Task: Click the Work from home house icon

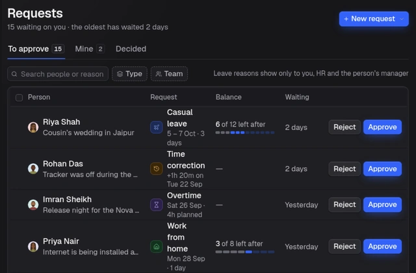Action: 157,246
